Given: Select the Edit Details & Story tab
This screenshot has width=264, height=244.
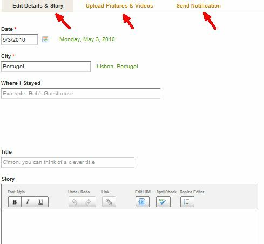Looking at the screenshot, I should [38, 6].
